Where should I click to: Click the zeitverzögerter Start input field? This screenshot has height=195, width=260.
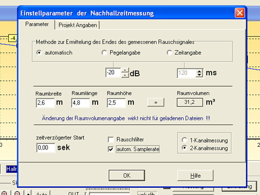(46, 148)
